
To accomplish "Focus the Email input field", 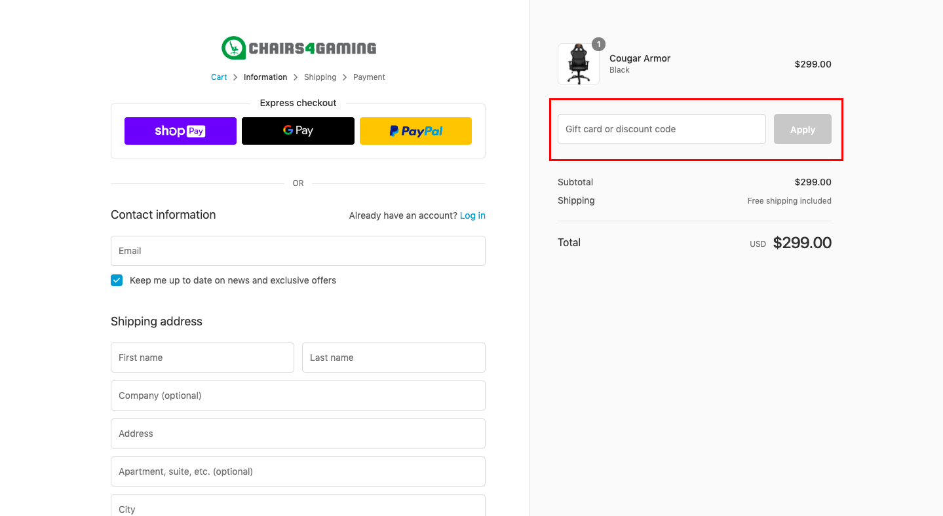I will click(298, 251).
